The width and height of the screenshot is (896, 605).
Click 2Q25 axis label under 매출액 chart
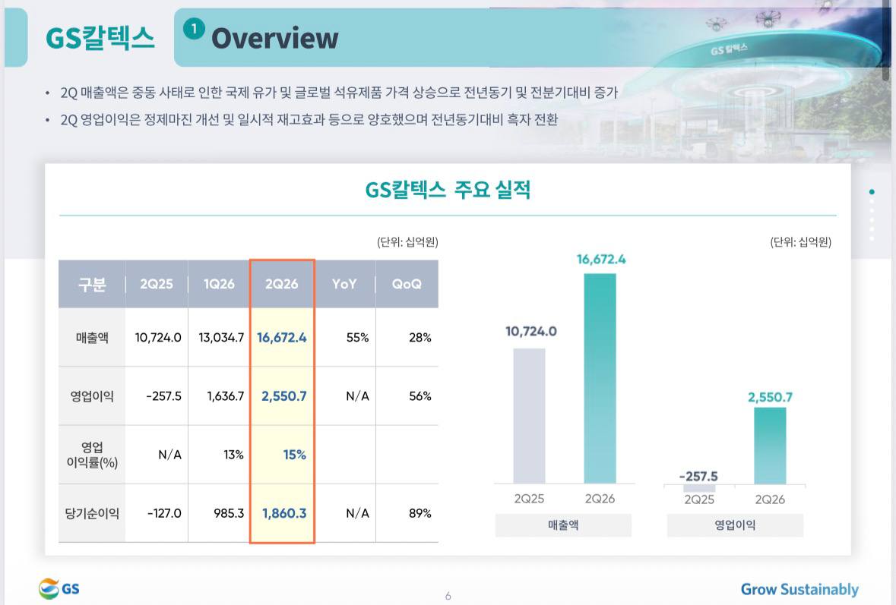click(x=529, y=499)
